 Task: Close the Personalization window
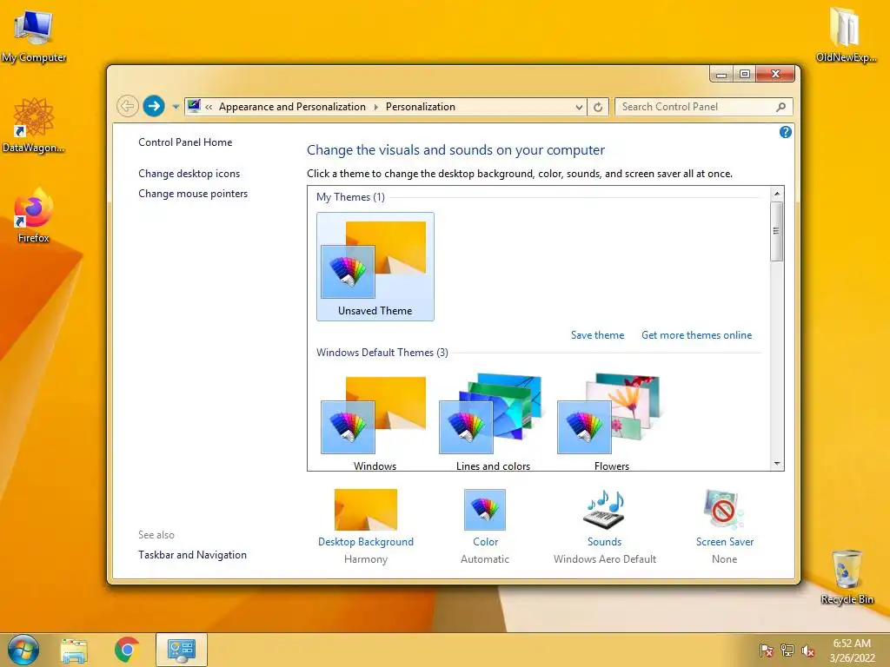point(775,75)
